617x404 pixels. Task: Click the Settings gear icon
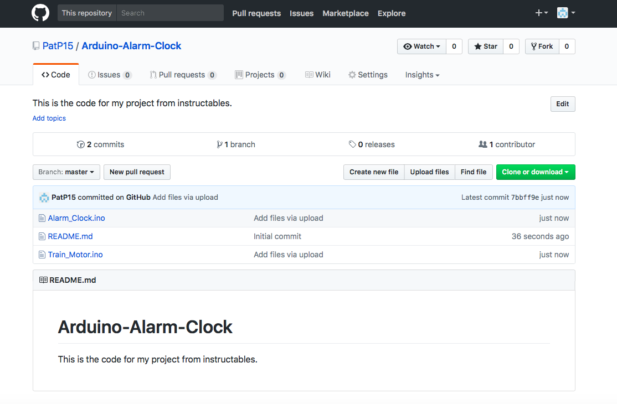click(352, 75)
